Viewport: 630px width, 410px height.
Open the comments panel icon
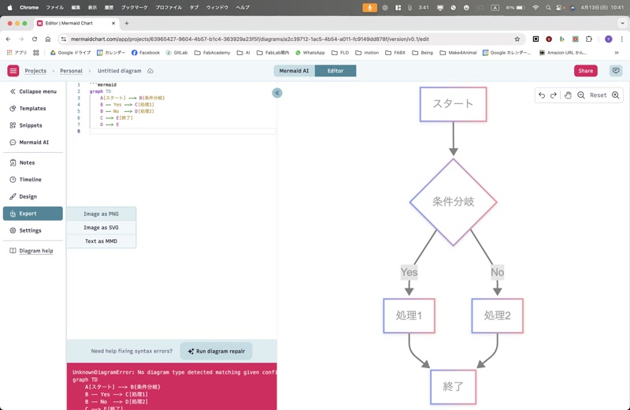click(x=616, y=71)
